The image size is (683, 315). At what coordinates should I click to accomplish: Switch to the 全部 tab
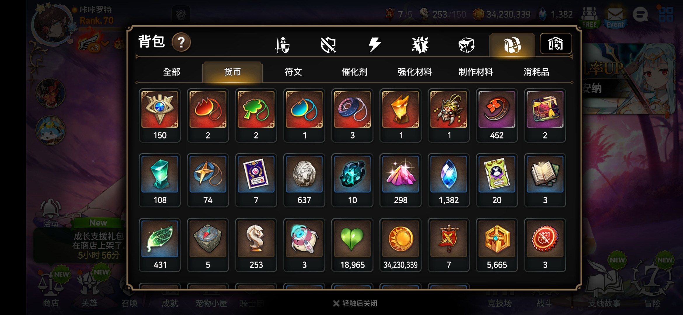tap(172, 72)
